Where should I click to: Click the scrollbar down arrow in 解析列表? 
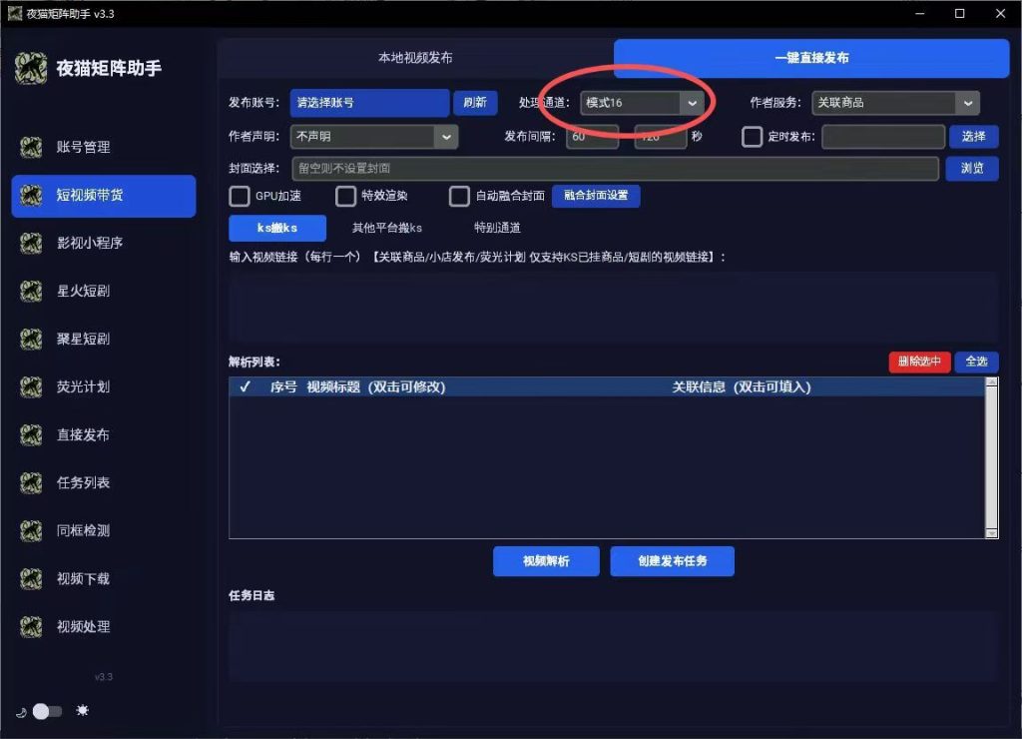point(991,533)
